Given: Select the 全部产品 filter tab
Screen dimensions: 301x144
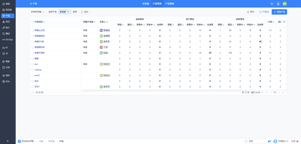Looking at the screenshot, I should click(x=52, y=12).
